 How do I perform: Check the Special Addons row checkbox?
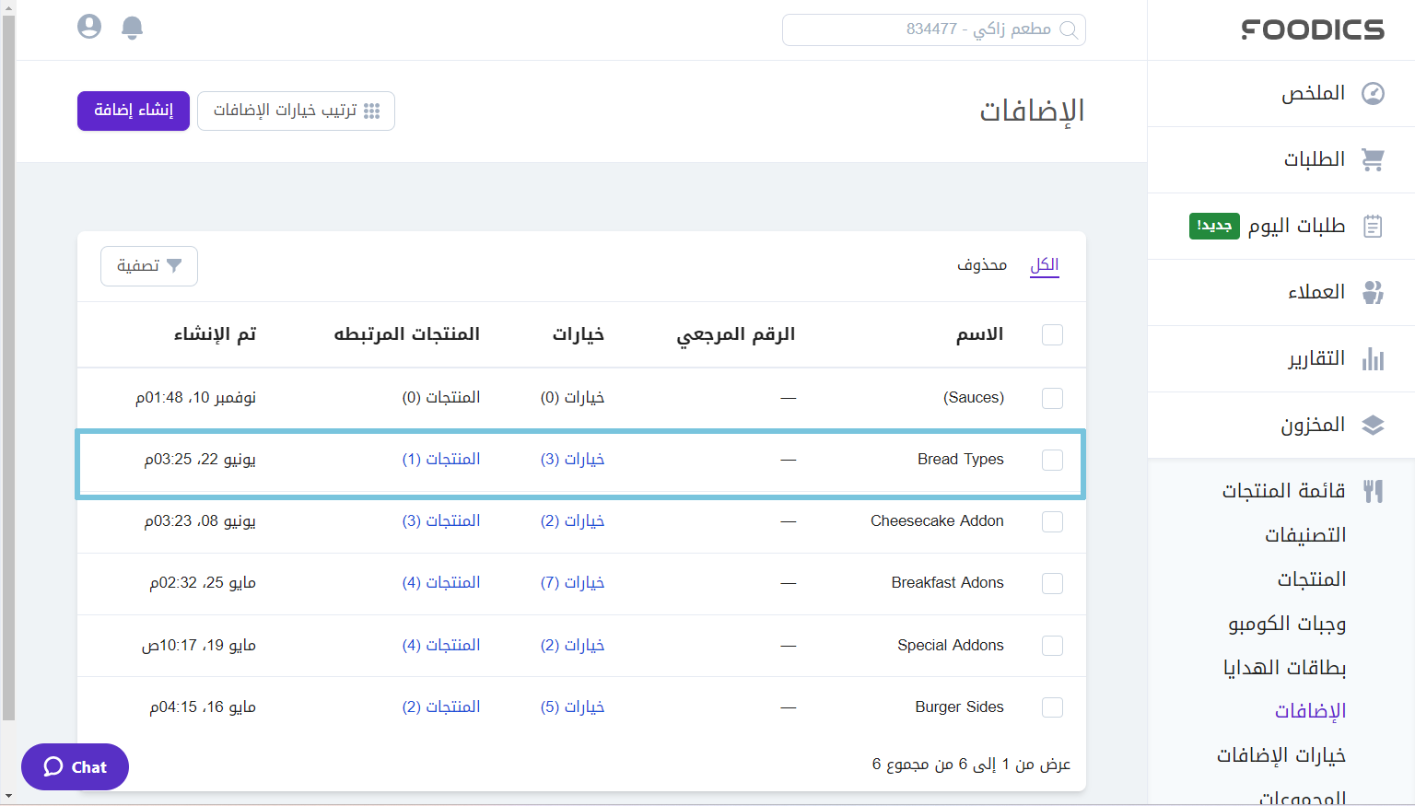1052,646
